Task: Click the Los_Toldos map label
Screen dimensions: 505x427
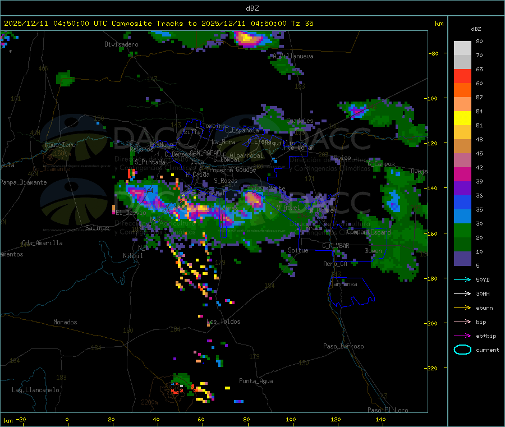Action: coord(223,322)
